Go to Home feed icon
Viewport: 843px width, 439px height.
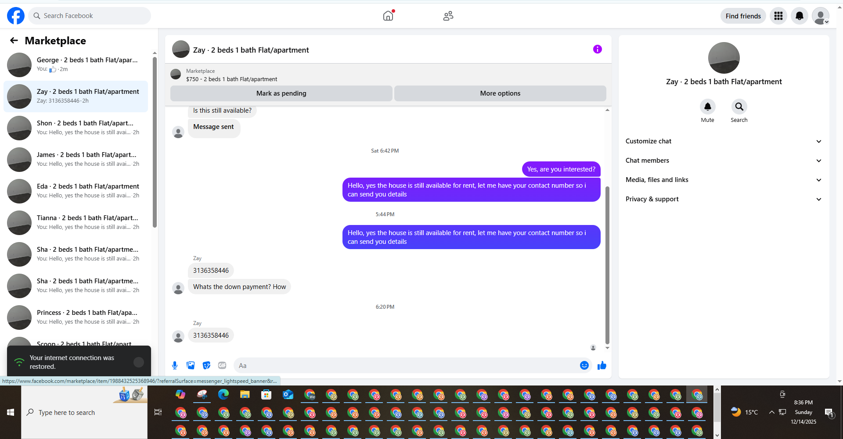pyautogui.click(x=388, y=16)
